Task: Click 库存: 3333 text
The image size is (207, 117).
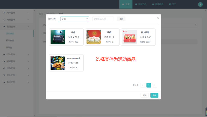Action: 145,42
